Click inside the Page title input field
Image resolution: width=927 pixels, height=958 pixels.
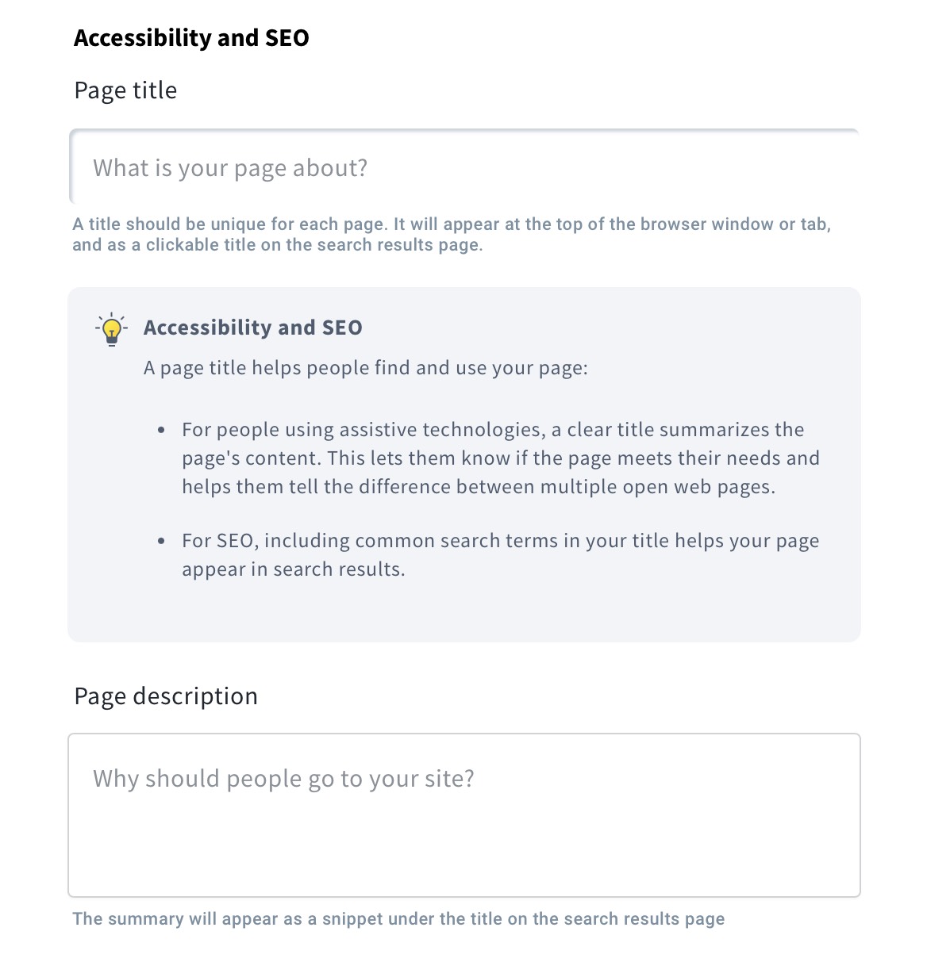coord(463,167)
